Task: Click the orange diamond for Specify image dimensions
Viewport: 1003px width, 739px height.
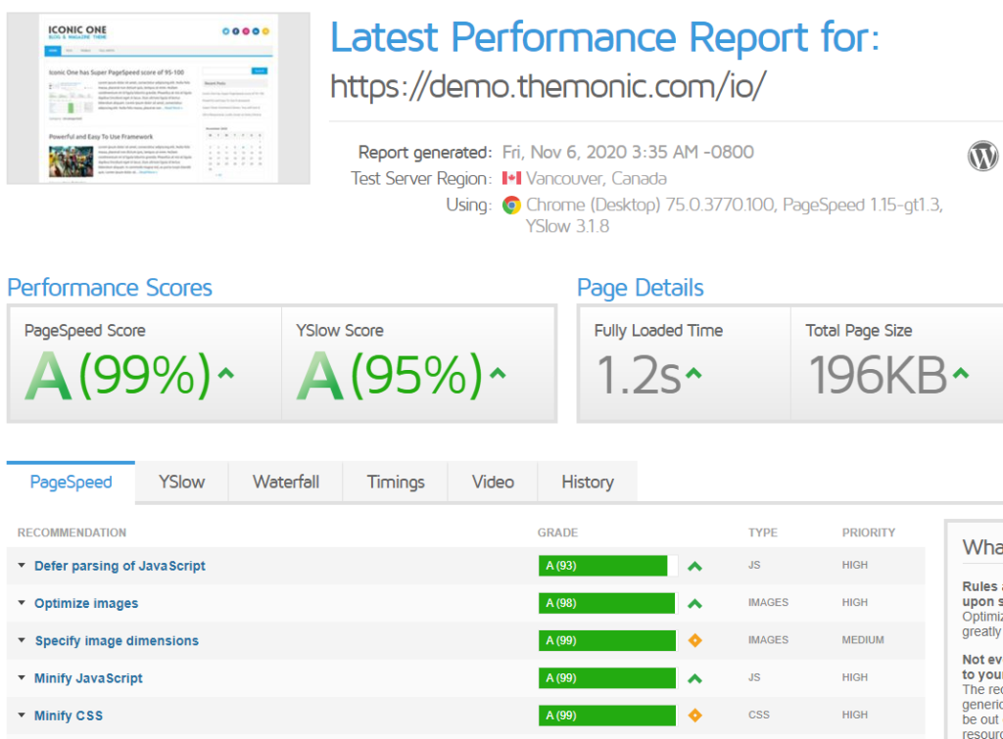Action: click(694, 640)
